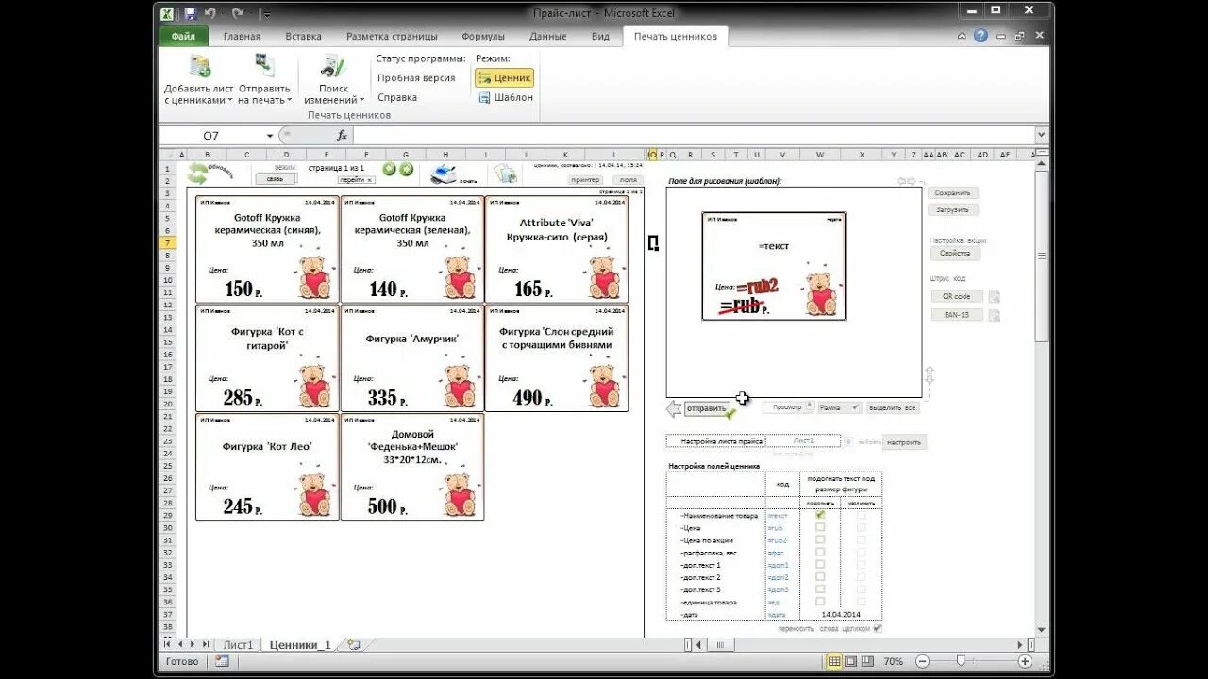
Task: Open the Файл tab
Action: pyautogui.click(x=183, y=36)
